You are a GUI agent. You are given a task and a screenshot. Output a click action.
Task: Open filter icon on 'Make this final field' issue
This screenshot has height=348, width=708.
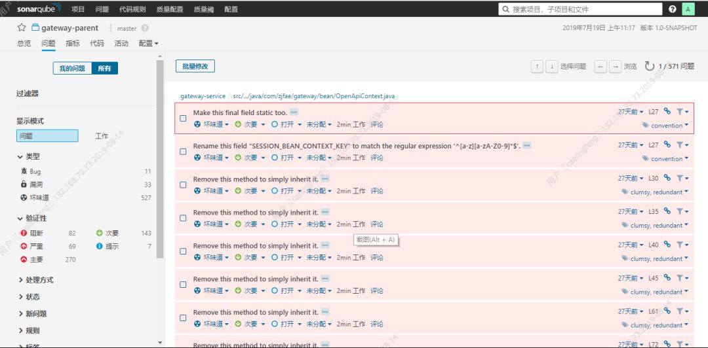pyautogui.click(x=682, y=112)
